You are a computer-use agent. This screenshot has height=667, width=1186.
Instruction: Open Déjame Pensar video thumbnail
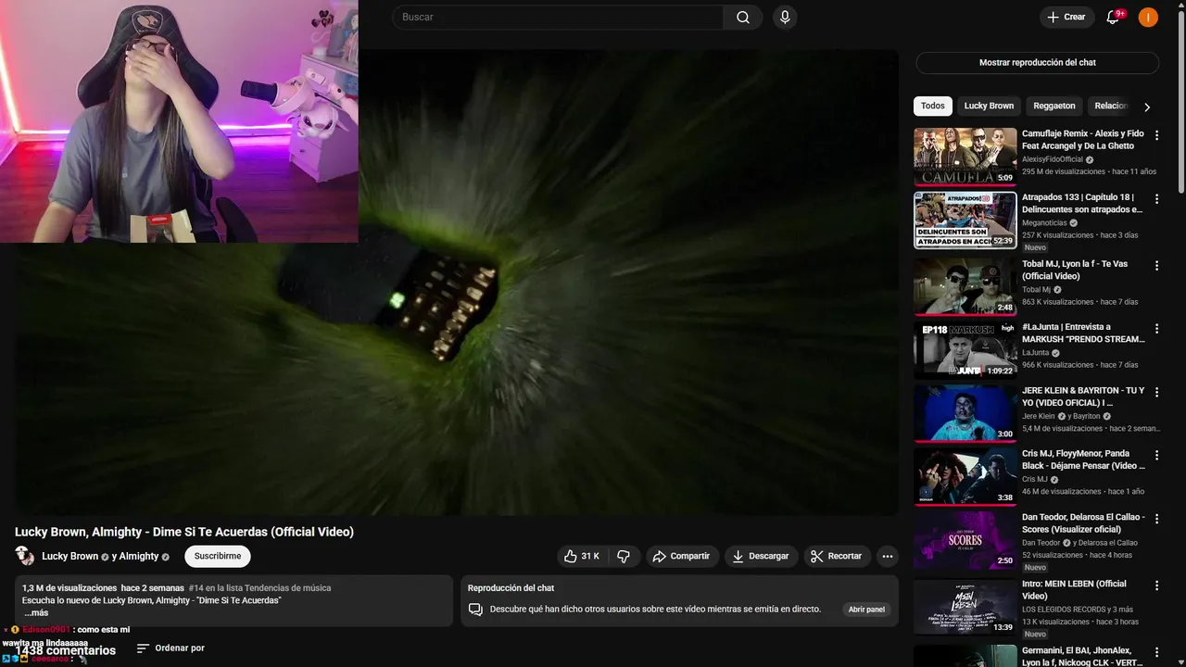(x=965, y=476)
